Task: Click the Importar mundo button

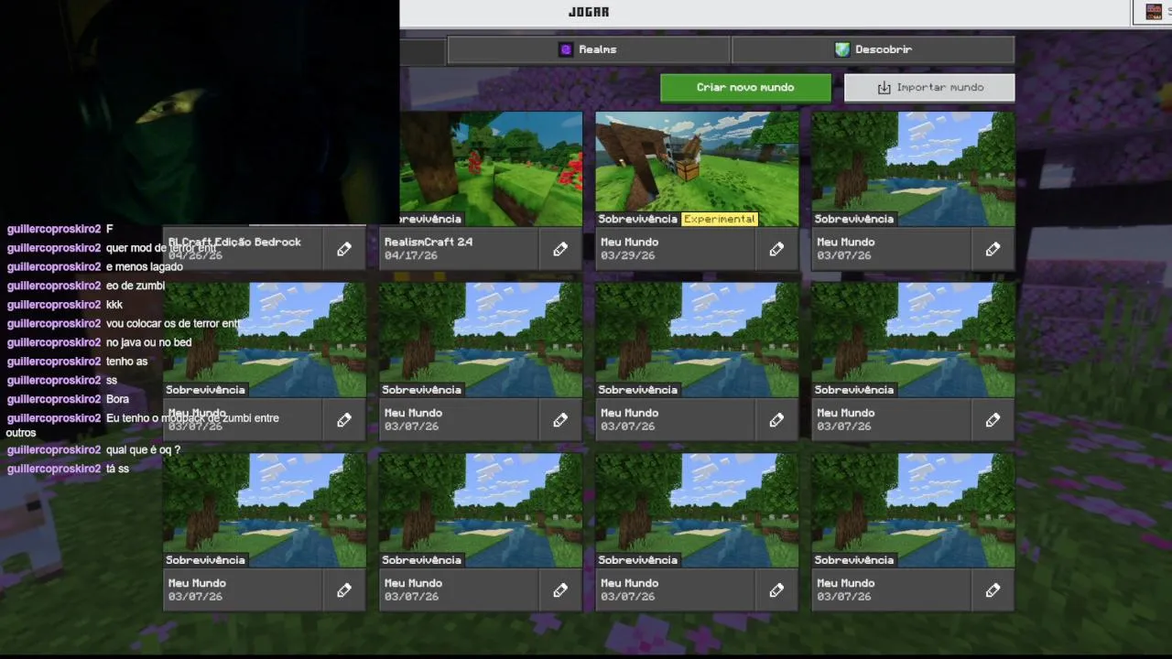Action: 929,88
